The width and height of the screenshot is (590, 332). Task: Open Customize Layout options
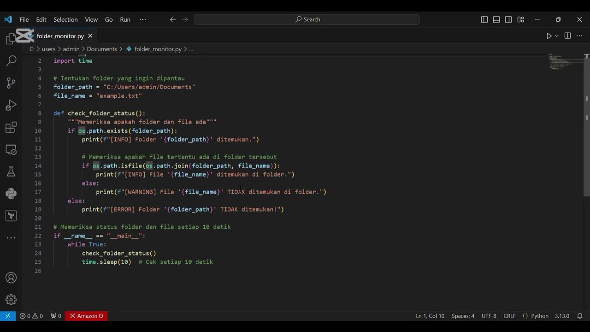click(x=520, y=19)
